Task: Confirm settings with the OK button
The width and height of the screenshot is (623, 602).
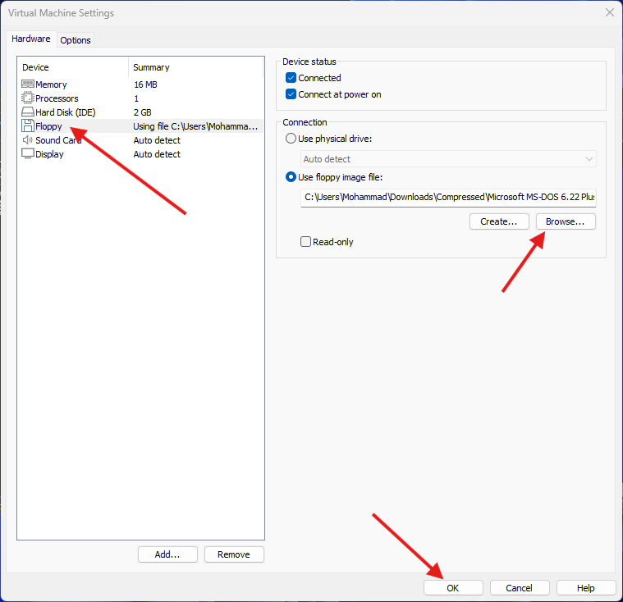Action: 453,588
